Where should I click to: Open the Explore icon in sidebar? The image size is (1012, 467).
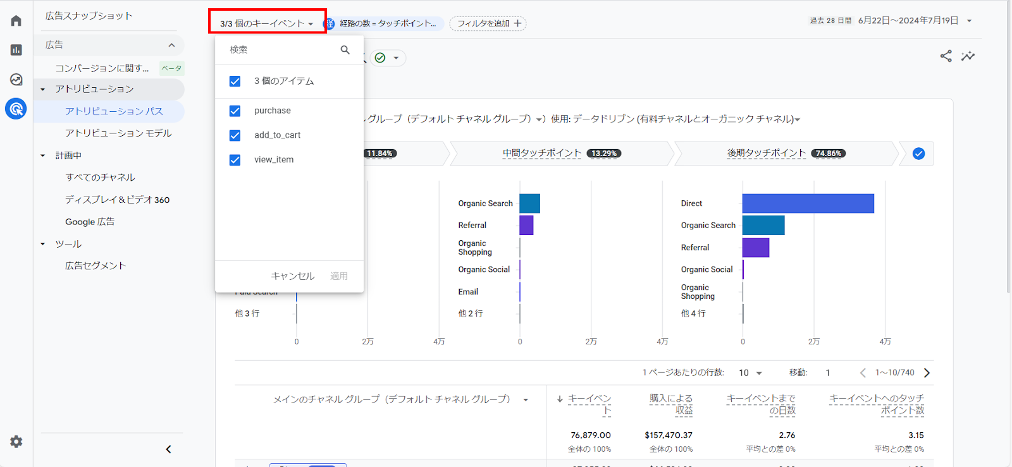click(x=16, y=80)
